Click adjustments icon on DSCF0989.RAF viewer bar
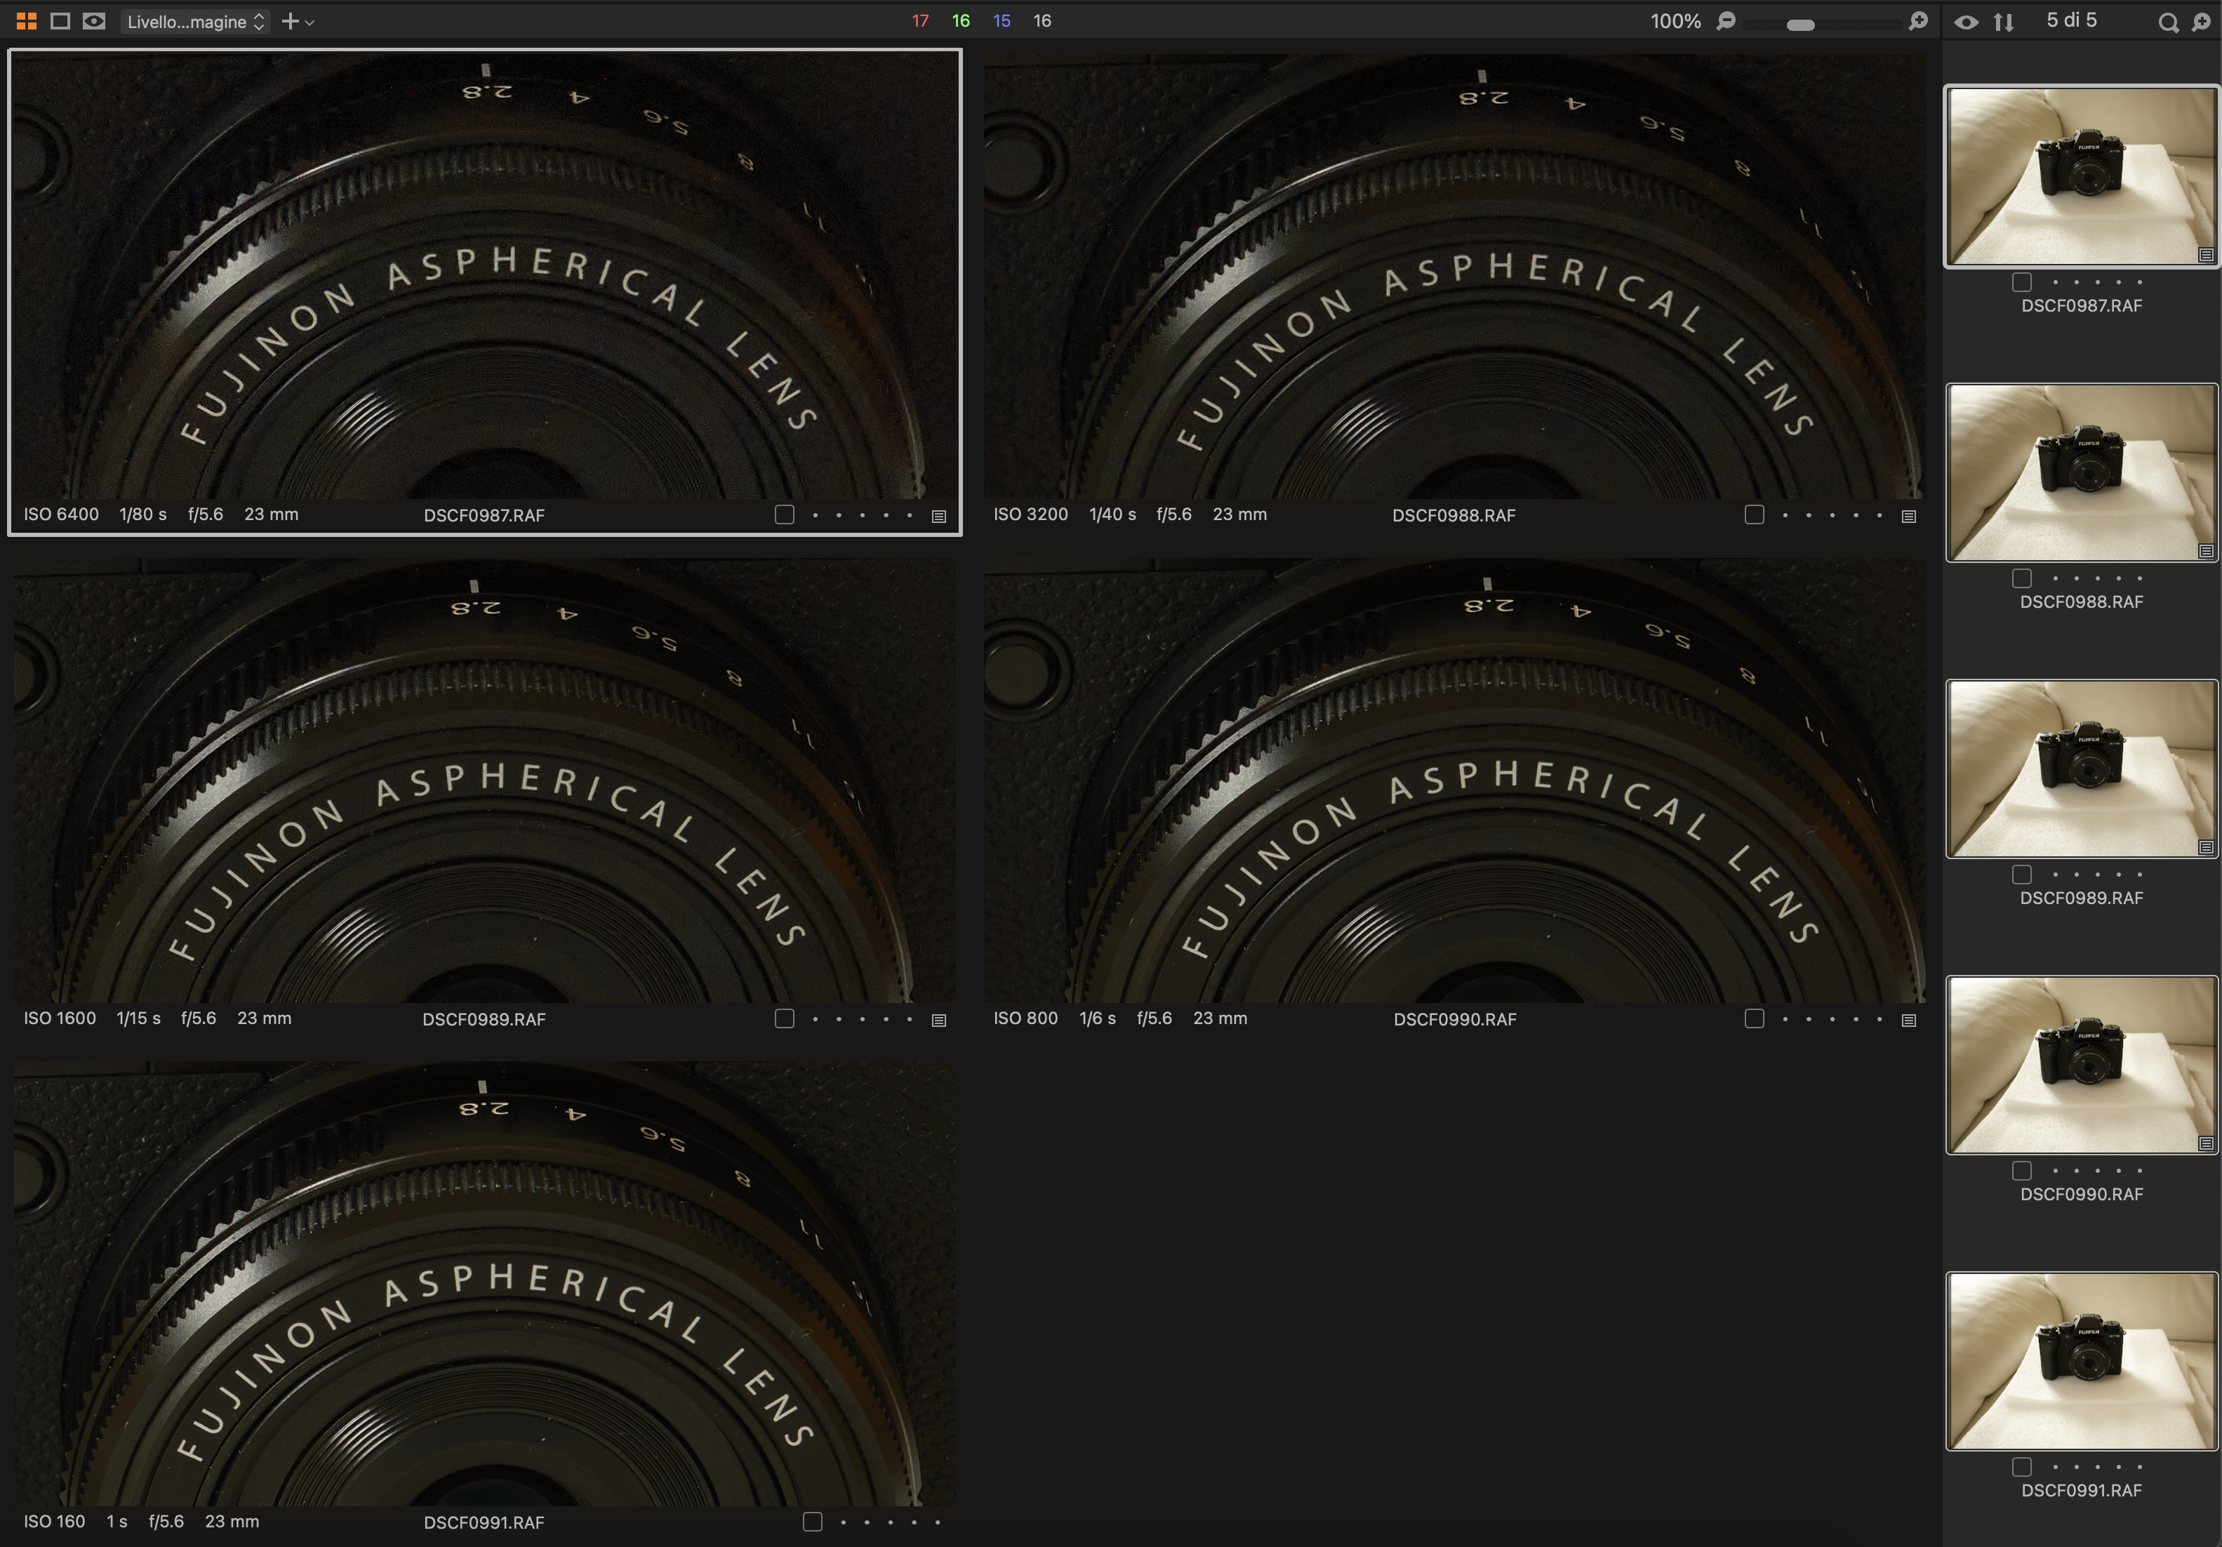This screenshot has height=1547, width=2222. tap(939, 1019)
